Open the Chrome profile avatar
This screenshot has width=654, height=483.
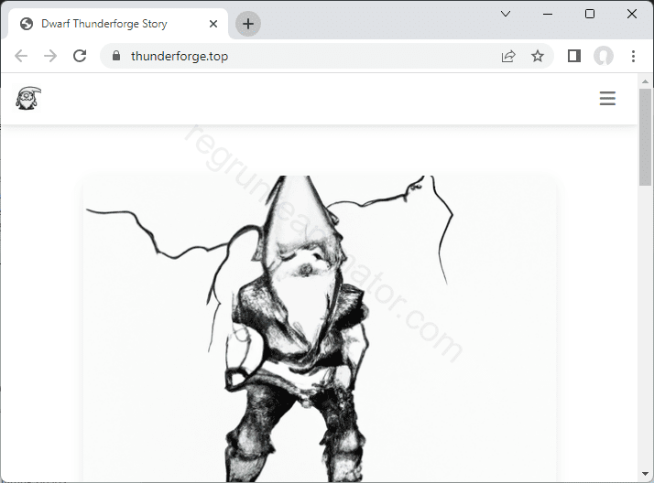604,56
